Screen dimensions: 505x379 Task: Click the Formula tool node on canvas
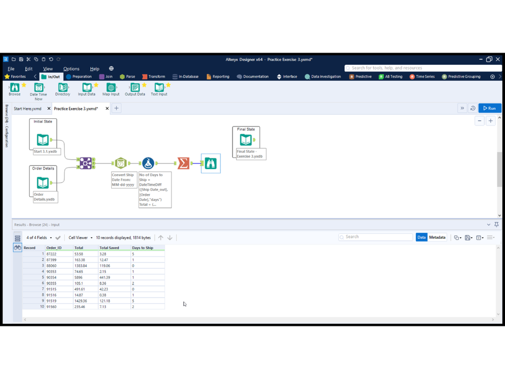pyautogui.click(x=148, y=163)
